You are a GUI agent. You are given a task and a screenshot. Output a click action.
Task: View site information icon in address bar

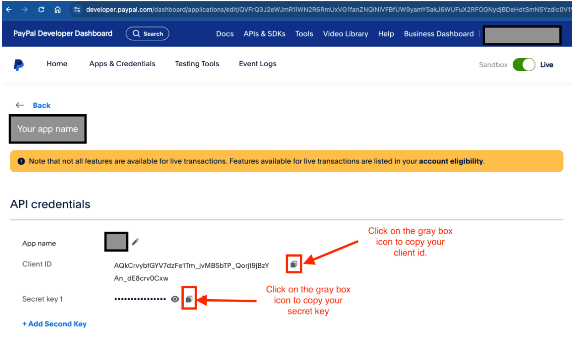point(77,9)
